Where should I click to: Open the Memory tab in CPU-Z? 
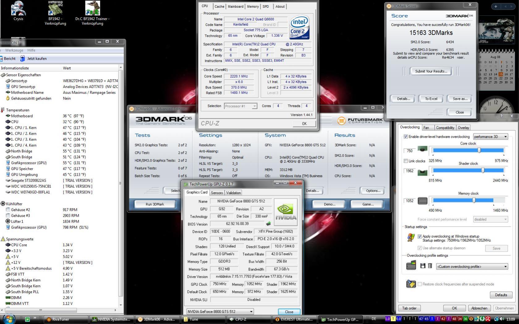(x=253, y=6)
